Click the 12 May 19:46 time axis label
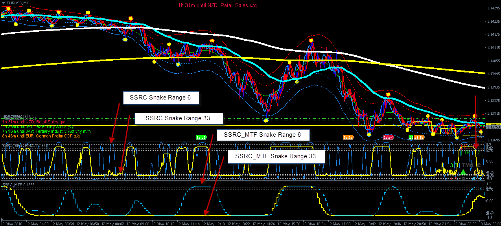The height and width of the screenshot is (226, 501). (390, 223)
